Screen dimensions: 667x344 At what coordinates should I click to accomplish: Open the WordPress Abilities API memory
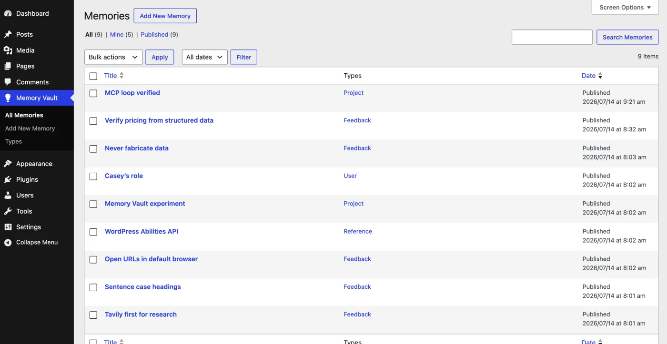141,231
